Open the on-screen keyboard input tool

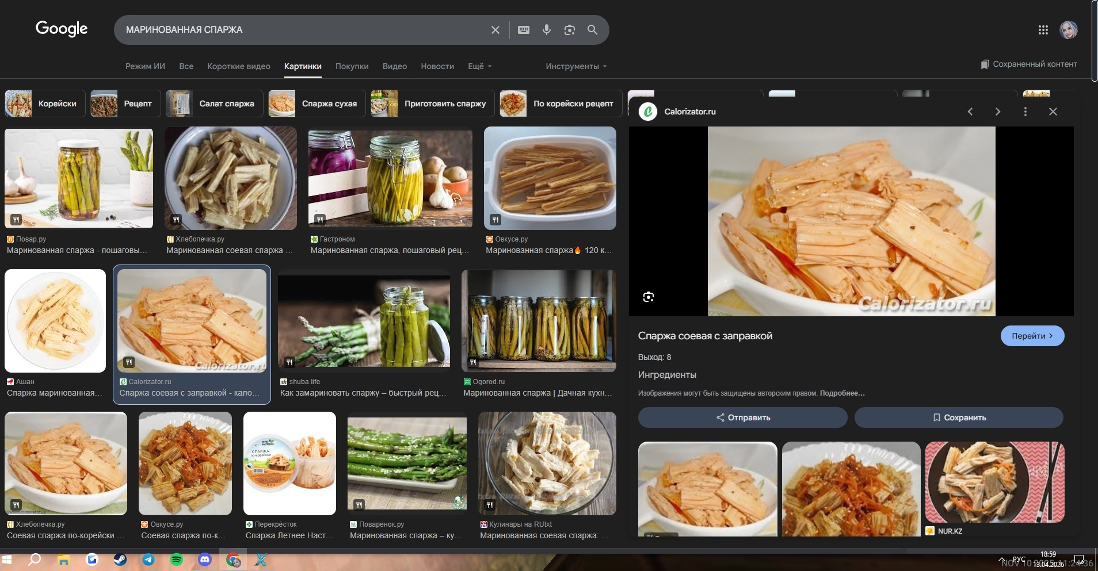524,30
